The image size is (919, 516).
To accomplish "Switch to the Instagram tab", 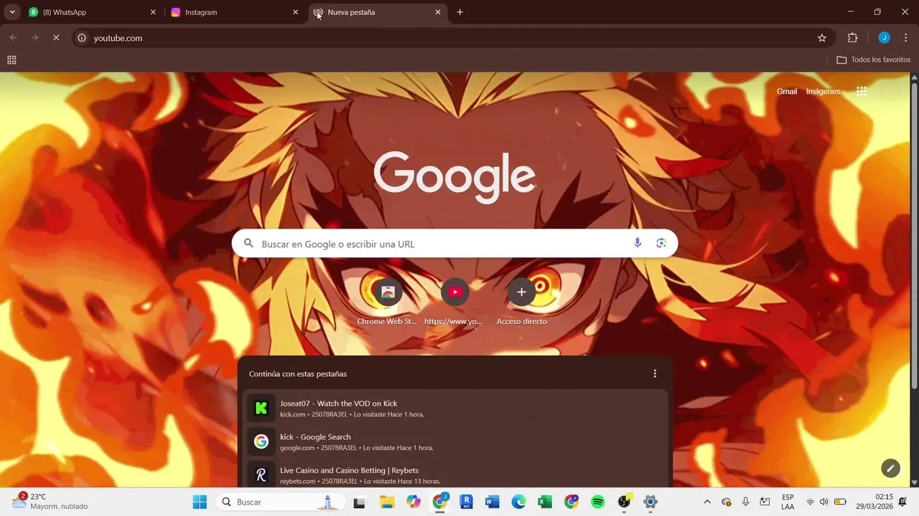I will coord(234,12).
